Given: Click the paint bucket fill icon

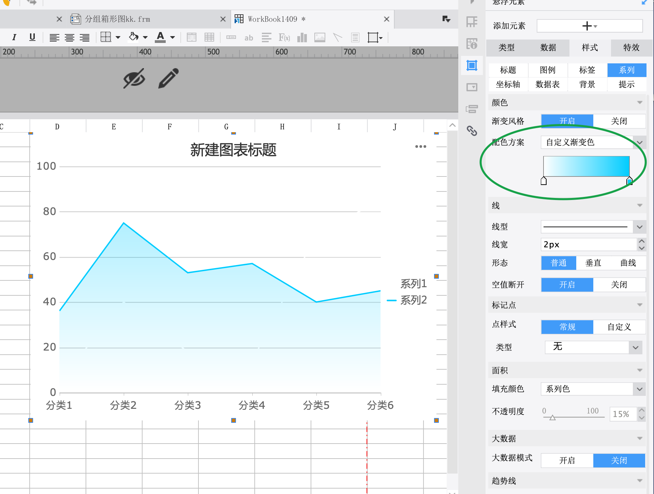Looking at the screenshot, I should click(x=134, y=37).
